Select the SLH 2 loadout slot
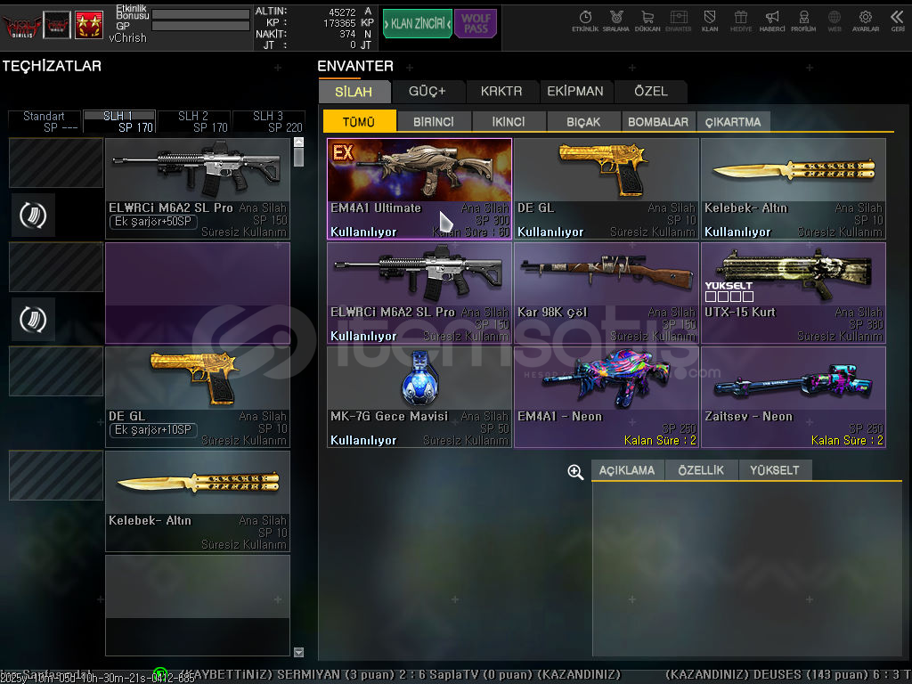Screen dimensions: 912x684 tap(193, 121)
